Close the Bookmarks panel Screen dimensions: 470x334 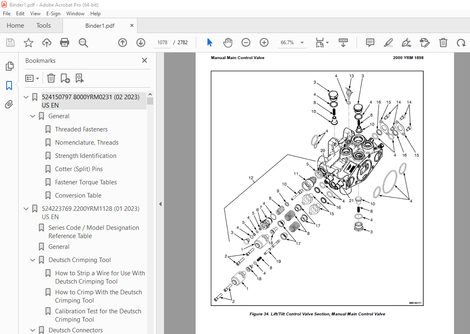(x=145, y=60)
